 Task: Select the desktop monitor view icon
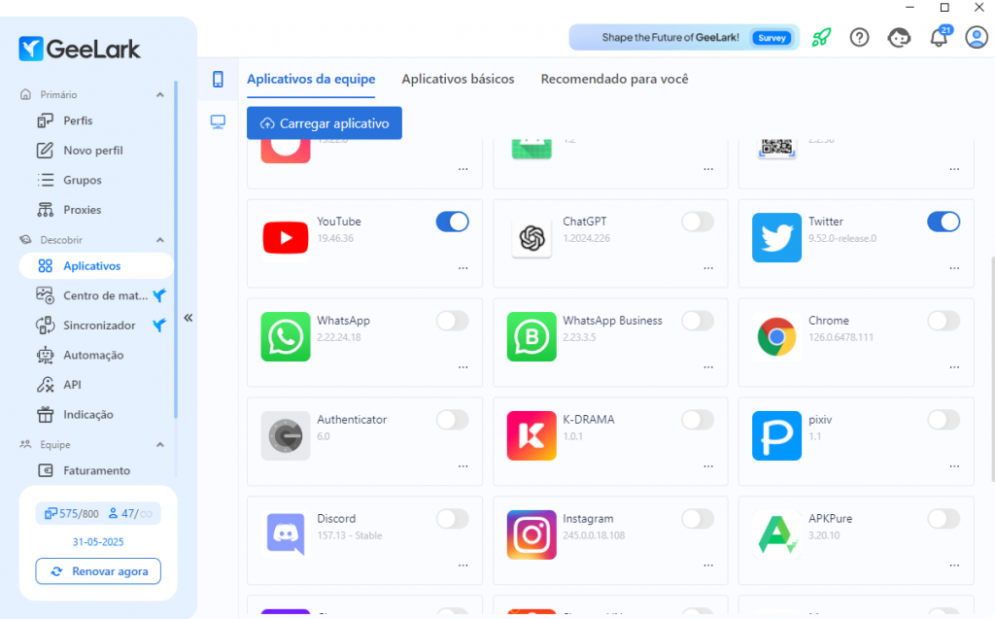click(x=218, y=121)
